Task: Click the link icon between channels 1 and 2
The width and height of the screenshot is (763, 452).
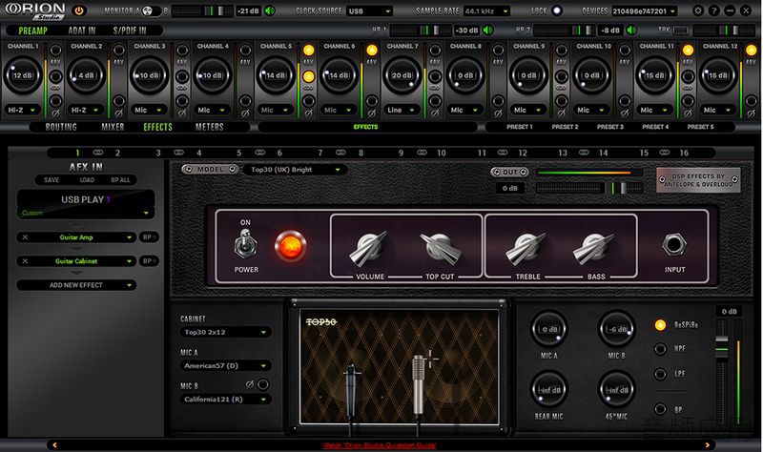Action: pyautogui.click(x=98, y=153)
